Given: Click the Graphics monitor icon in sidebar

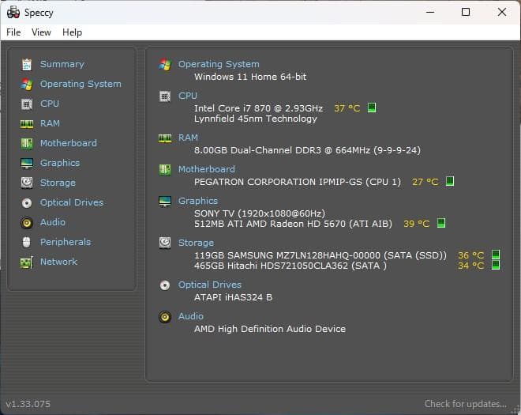Looking at the screenshot, I should [x=27, y=164].
